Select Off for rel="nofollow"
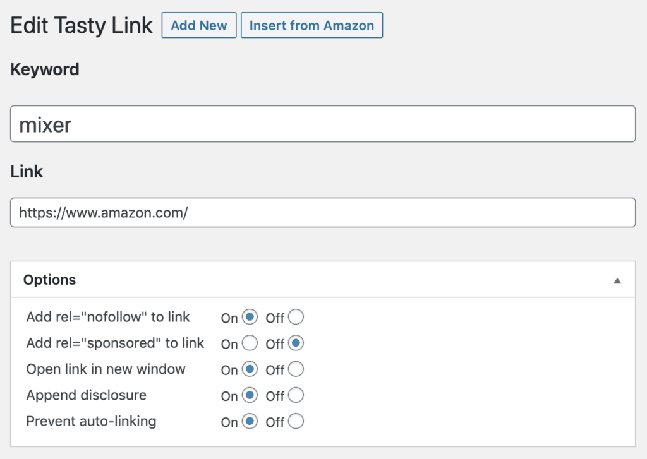Viewport: 647px width, 459px height. pos(296,317)
